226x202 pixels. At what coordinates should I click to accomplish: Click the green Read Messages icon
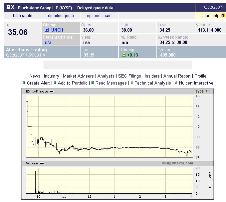pyautogui.click(x=93, y=83)
